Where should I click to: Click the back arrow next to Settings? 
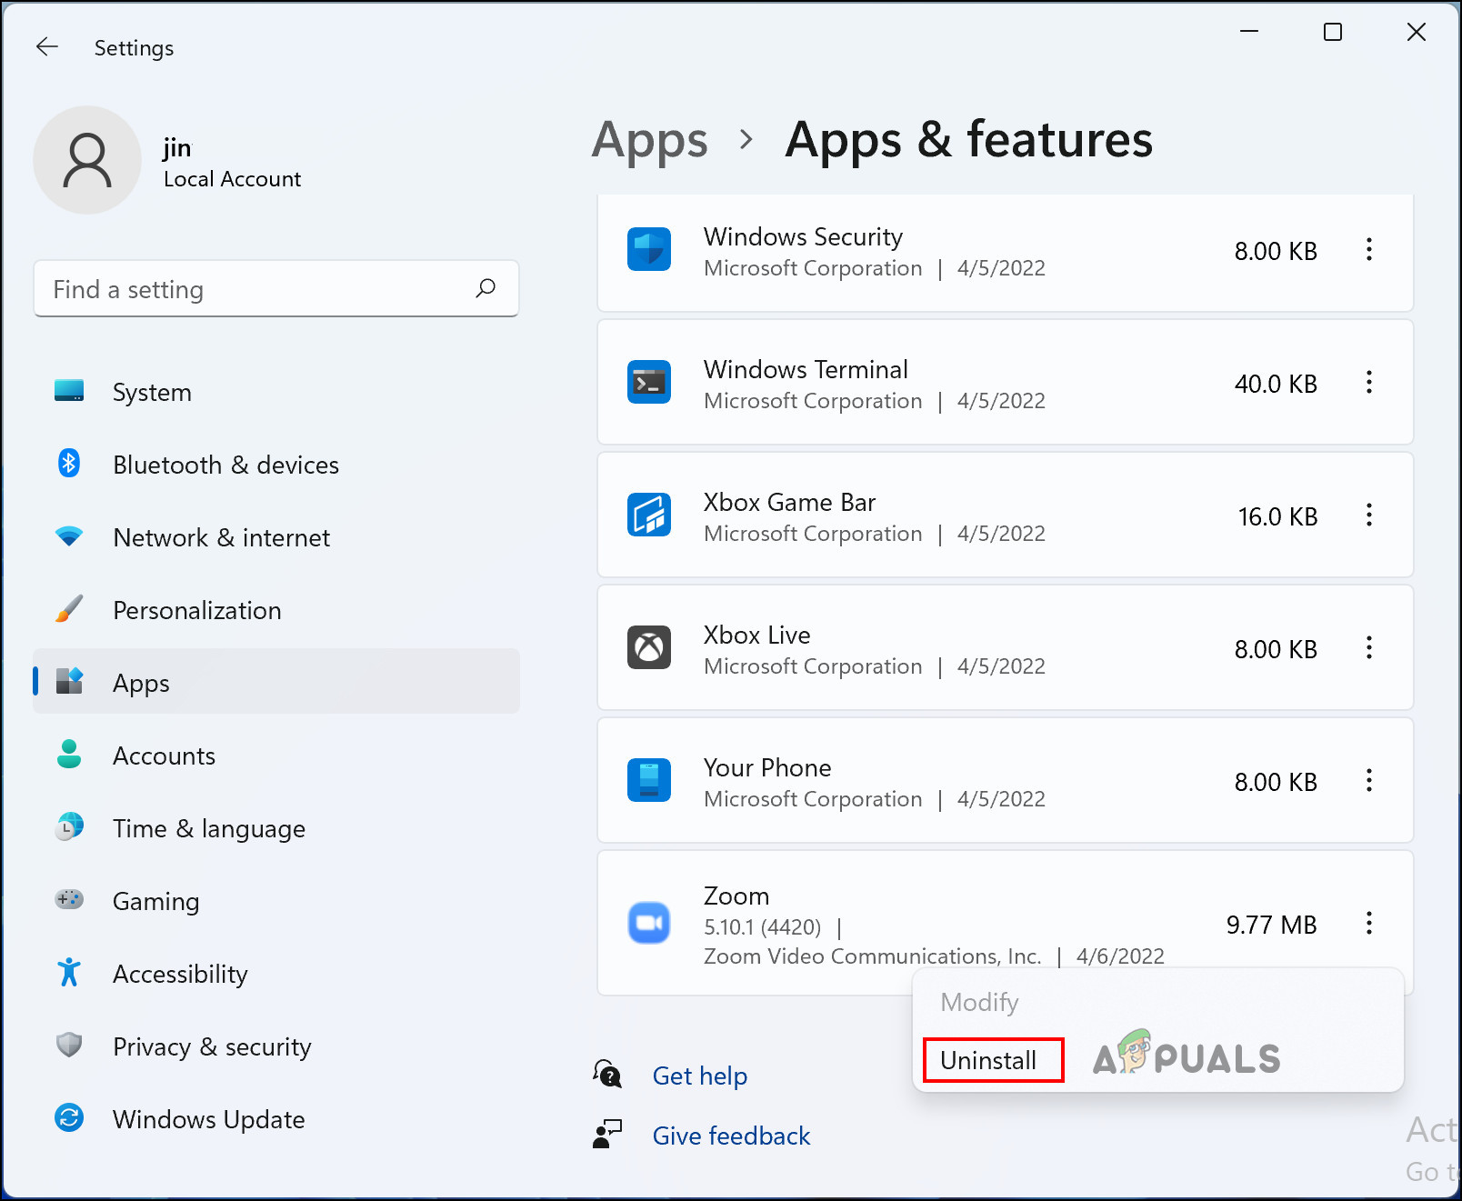(x=46, y=46)
